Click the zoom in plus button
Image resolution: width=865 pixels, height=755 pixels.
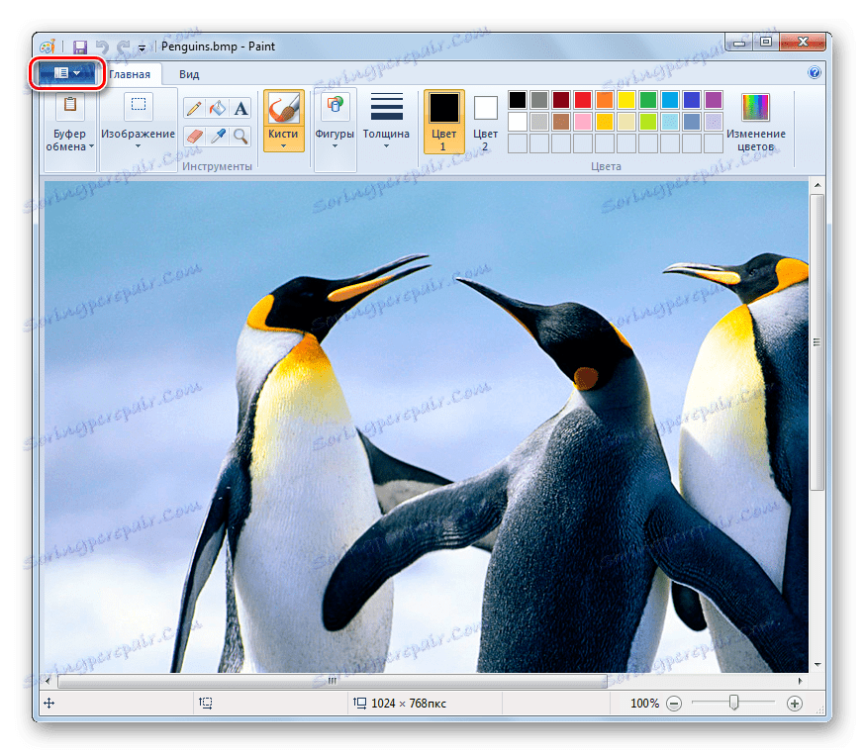point(795,704)
